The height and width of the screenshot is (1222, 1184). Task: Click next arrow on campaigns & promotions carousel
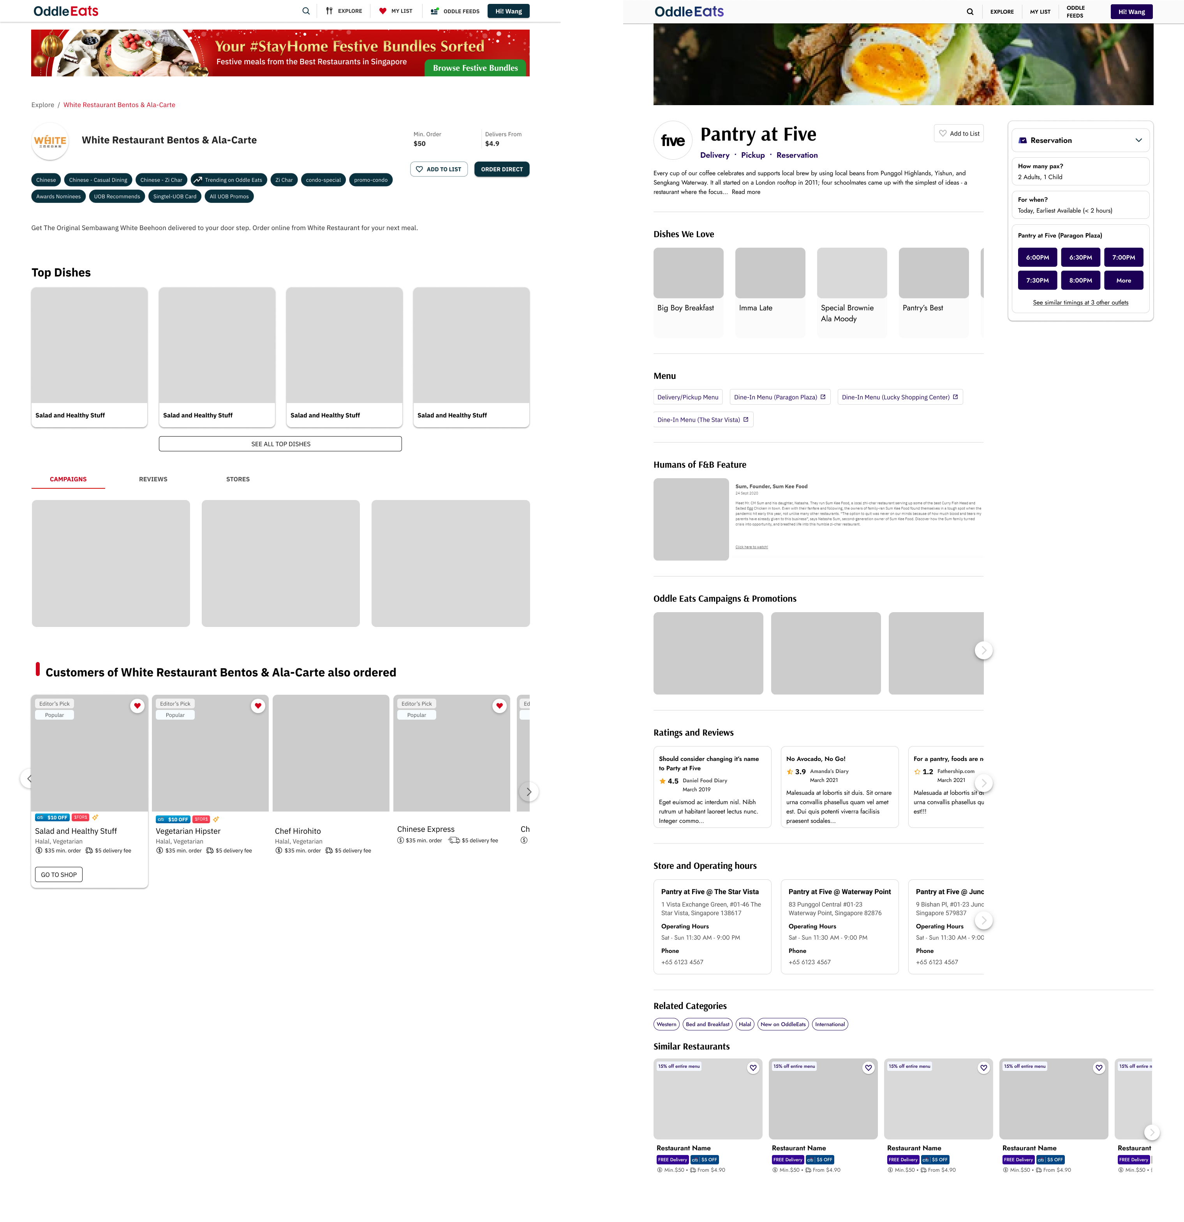pos(983,650)
